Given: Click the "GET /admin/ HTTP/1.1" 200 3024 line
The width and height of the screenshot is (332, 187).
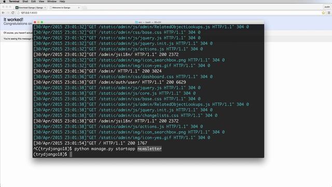Looking at the screenshot, I should coord(98,71).
